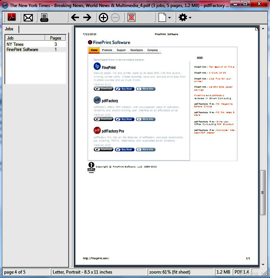Click the vertical scrollbar thumb

pos(263,193)
